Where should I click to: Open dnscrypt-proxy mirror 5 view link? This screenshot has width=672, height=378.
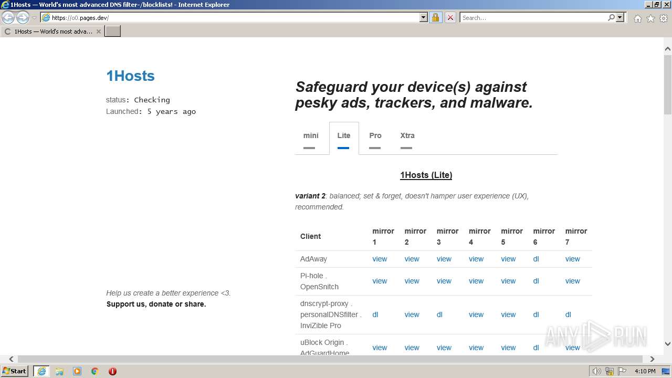(508, 314)
